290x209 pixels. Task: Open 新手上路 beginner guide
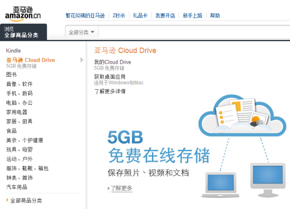(193, 16)
